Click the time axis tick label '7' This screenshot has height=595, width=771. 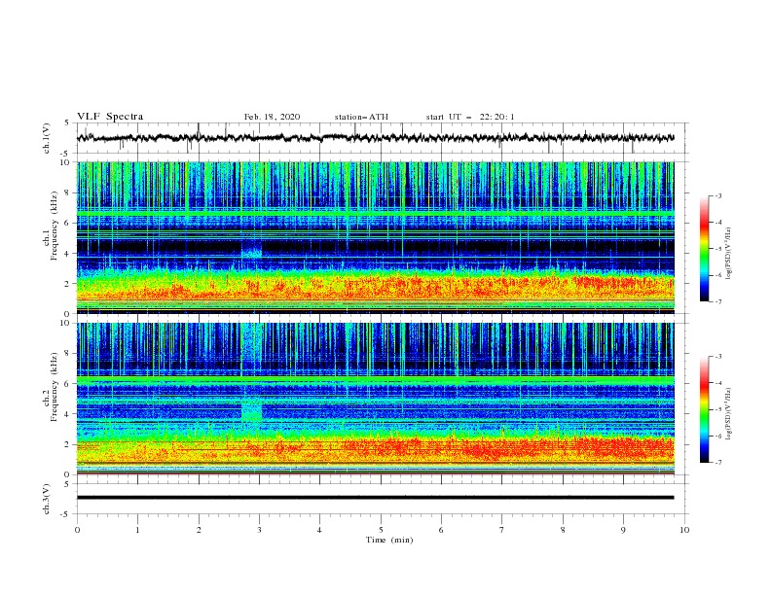502,530
